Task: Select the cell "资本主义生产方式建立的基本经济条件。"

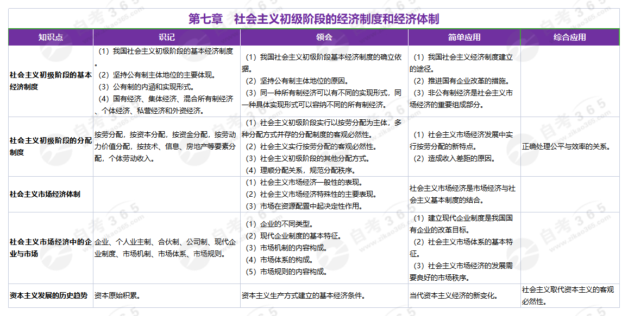Action: pos(303,296)
